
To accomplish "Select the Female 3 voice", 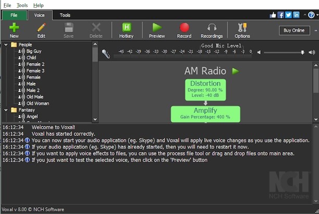I will [x=35, y=71].
